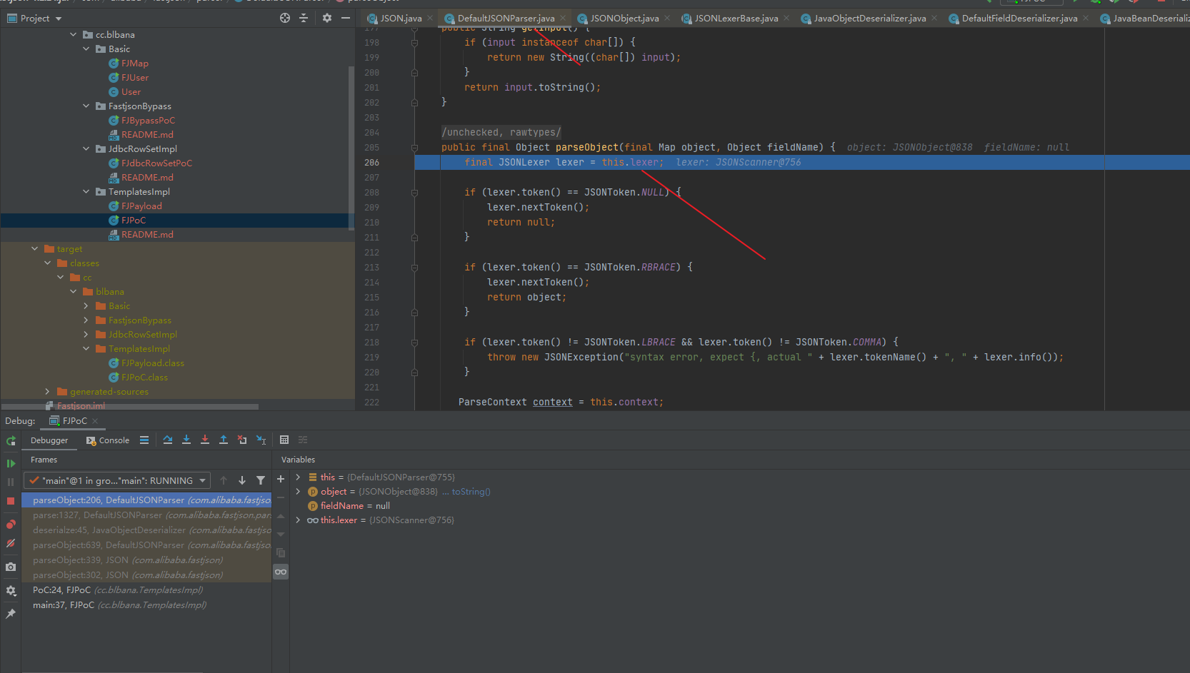The image size is (1190, 673).
Task: Pause the running program
Action: tap(11, 482)
